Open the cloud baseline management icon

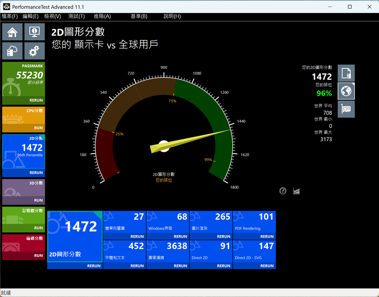tap(12, 51)
